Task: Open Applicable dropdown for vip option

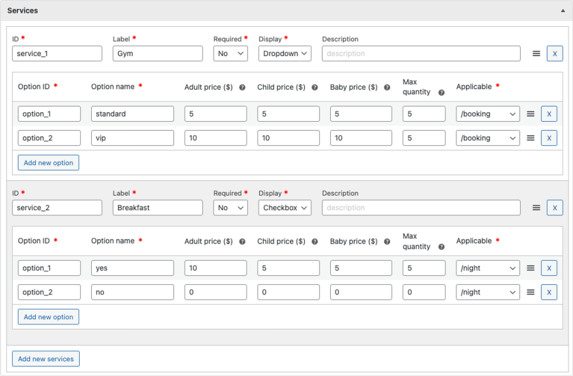Action: 488,138
